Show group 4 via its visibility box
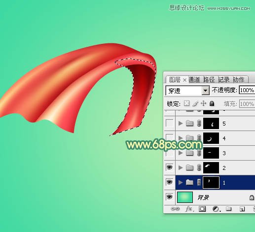255x232 pixels. [x=170, y=137]
